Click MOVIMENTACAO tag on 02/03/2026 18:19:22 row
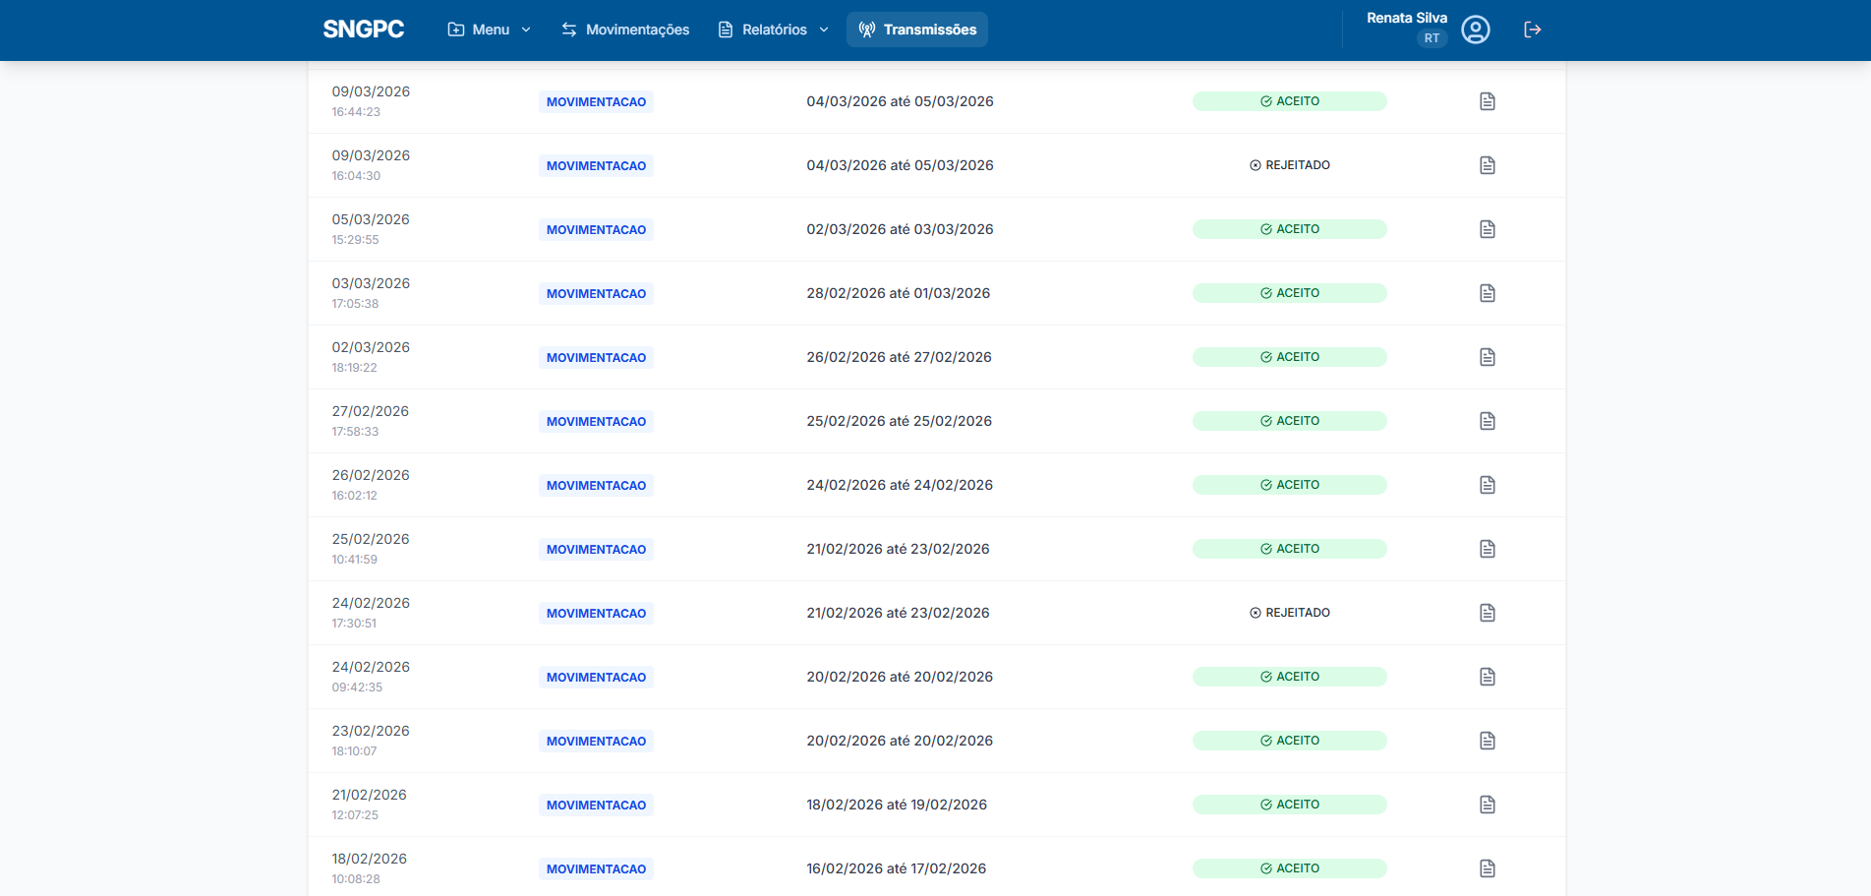This screenshot has height=896, width=1871. (x=596, y=358)
